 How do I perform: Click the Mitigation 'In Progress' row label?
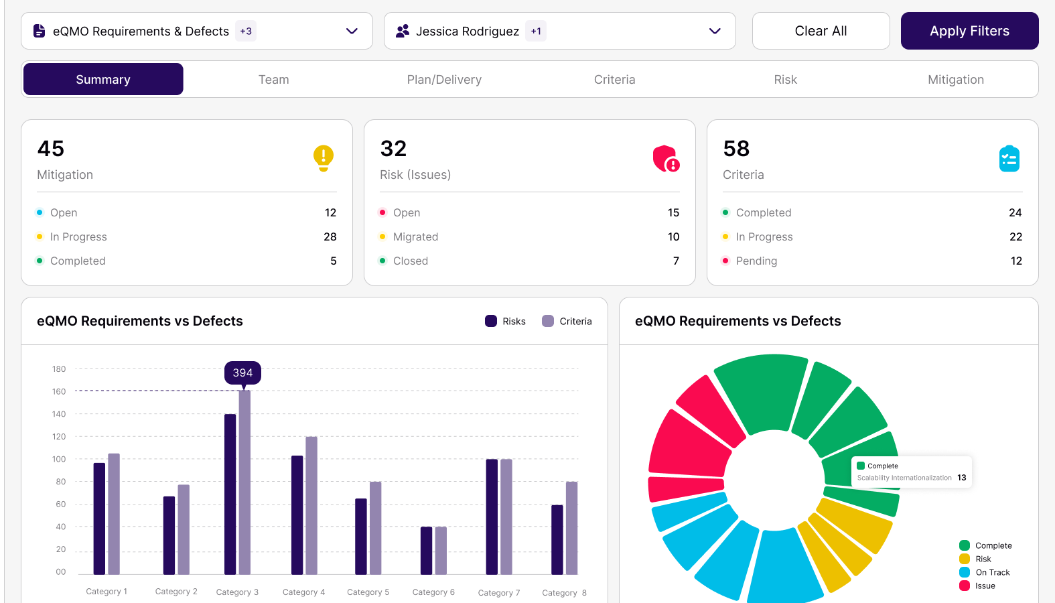[x=78, y=237]
